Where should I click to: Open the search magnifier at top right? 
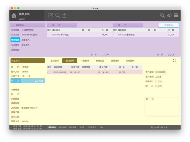pyautogui.click(x=162, y=15)
